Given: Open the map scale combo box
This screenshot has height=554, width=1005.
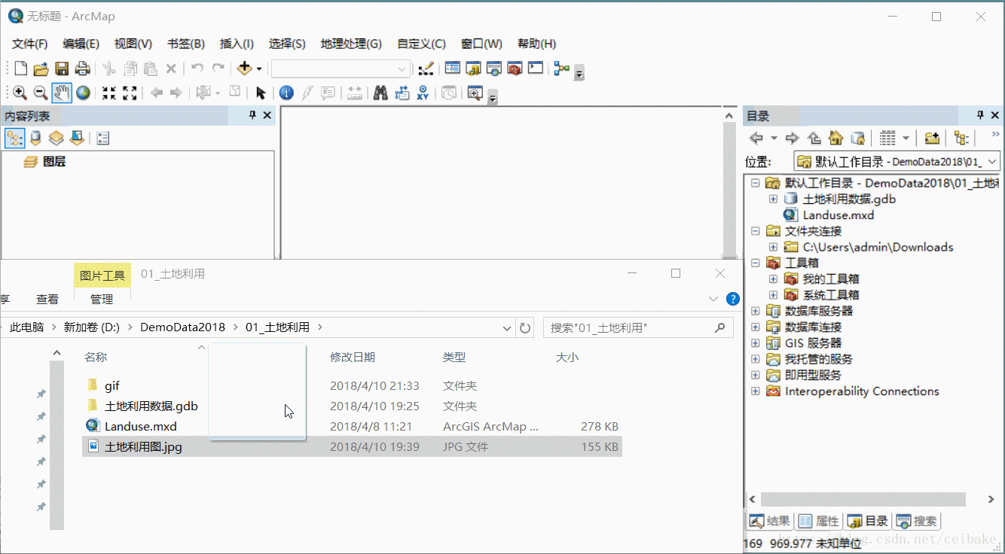Looking at the screenshot, I should click(341, 68).
